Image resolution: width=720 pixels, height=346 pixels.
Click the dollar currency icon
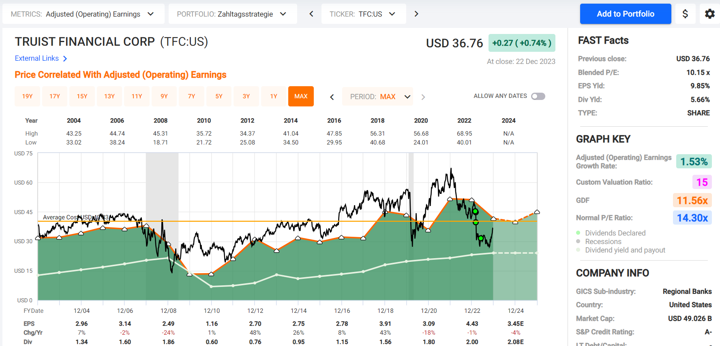coord(685,14)
